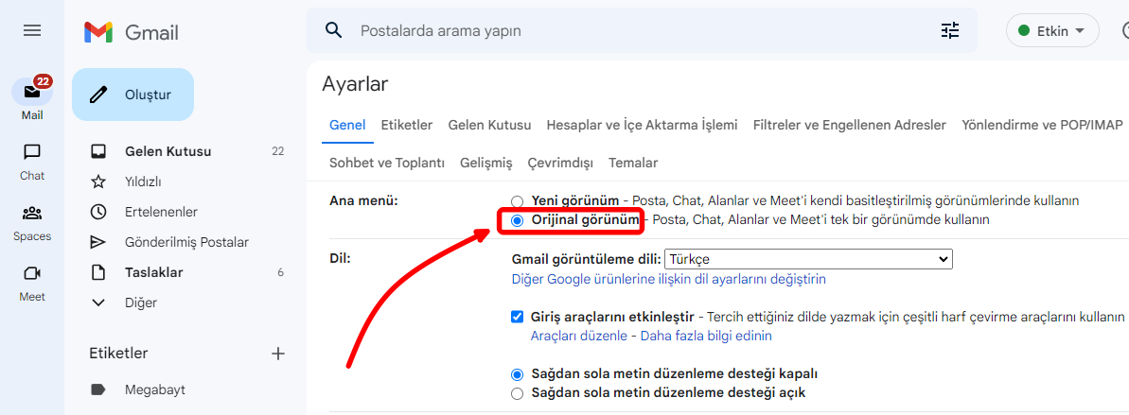
Task: Select the Yeni görünüm radio option
Action: [x=517, y=201]
